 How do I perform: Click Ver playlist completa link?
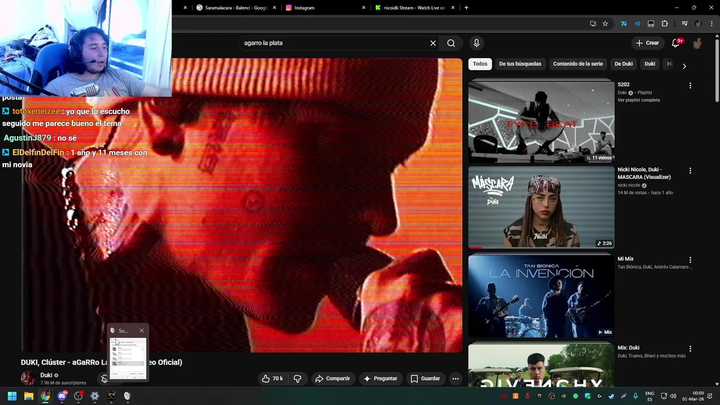pyautogui.click(x=638, y=100)
